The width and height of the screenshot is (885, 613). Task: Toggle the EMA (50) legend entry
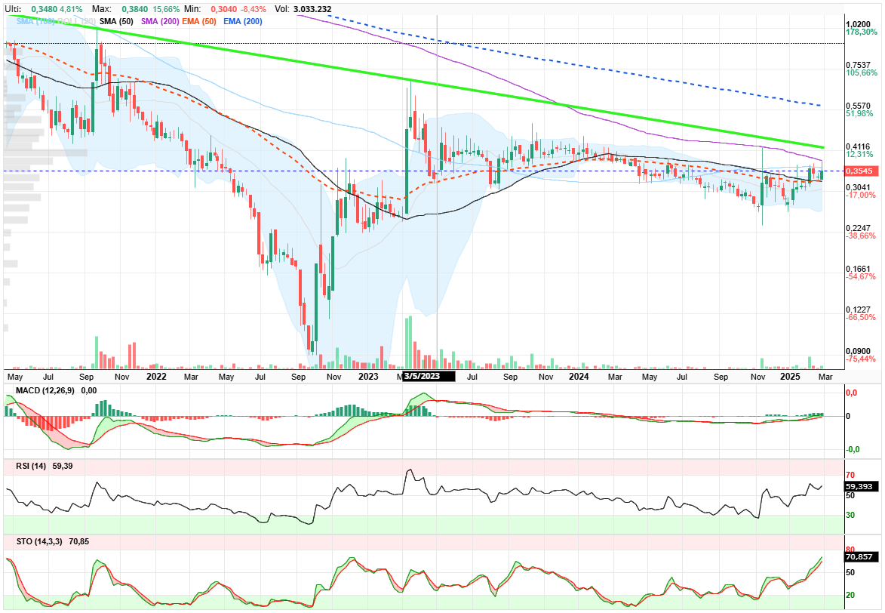[199, 21]
